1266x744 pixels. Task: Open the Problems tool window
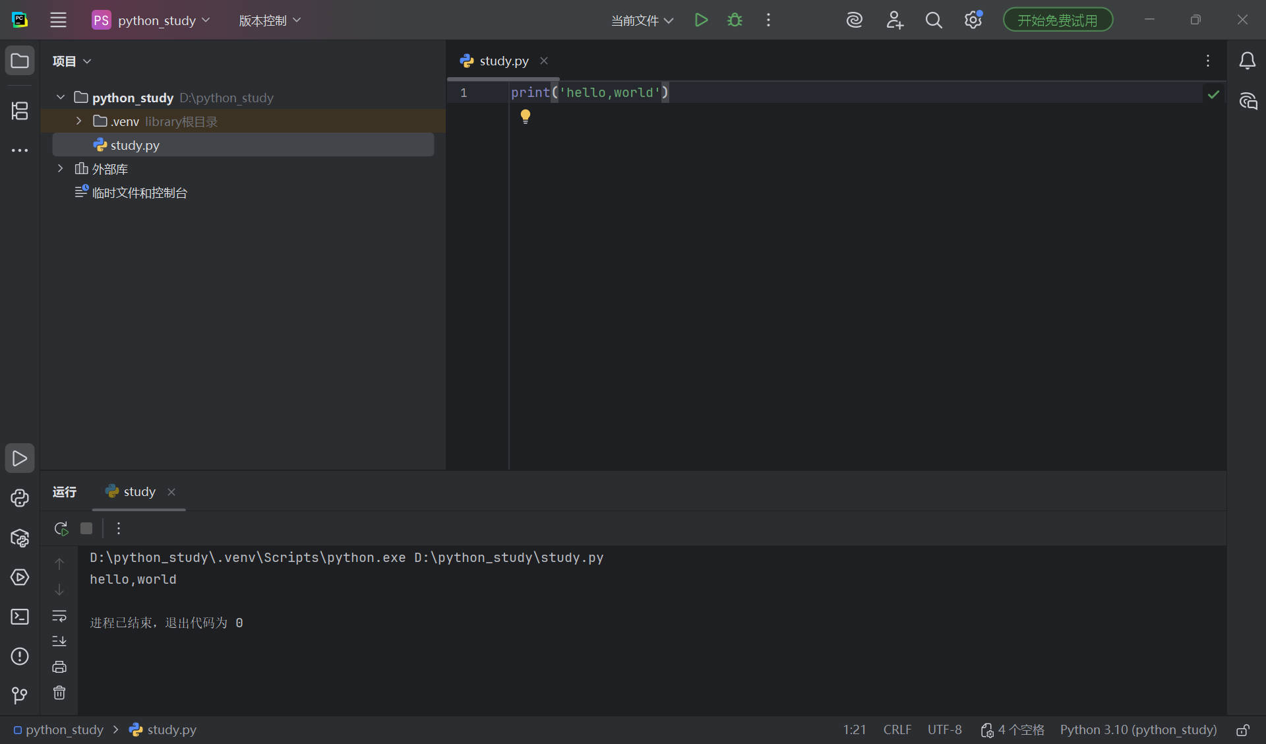tap(20, 656)
